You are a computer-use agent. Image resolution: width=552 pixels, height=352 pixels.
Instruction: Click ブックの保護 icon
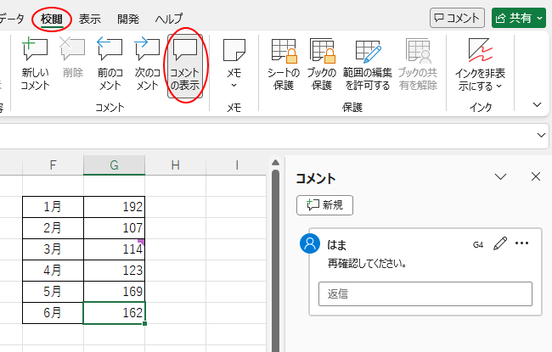[322, 52]
